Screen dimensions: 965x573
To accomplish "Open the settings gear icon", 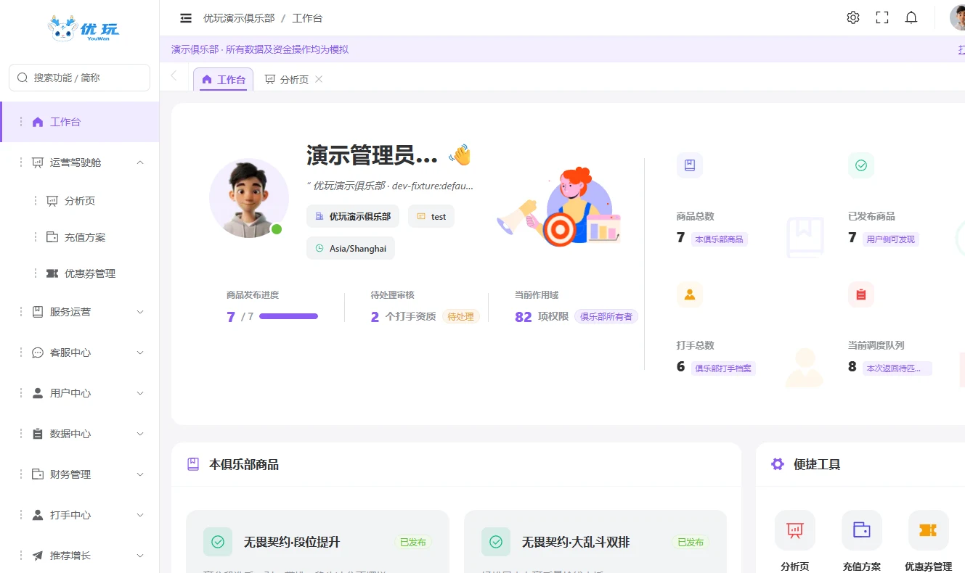I will tap(853, 18).
